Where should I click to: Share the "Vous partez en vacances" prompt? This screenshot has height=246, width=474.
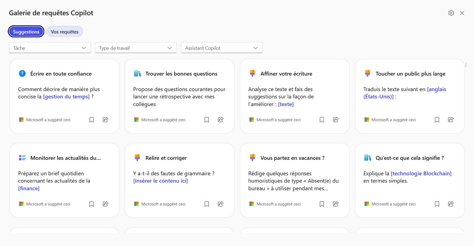pyautogui.click(x=336, y=204)
